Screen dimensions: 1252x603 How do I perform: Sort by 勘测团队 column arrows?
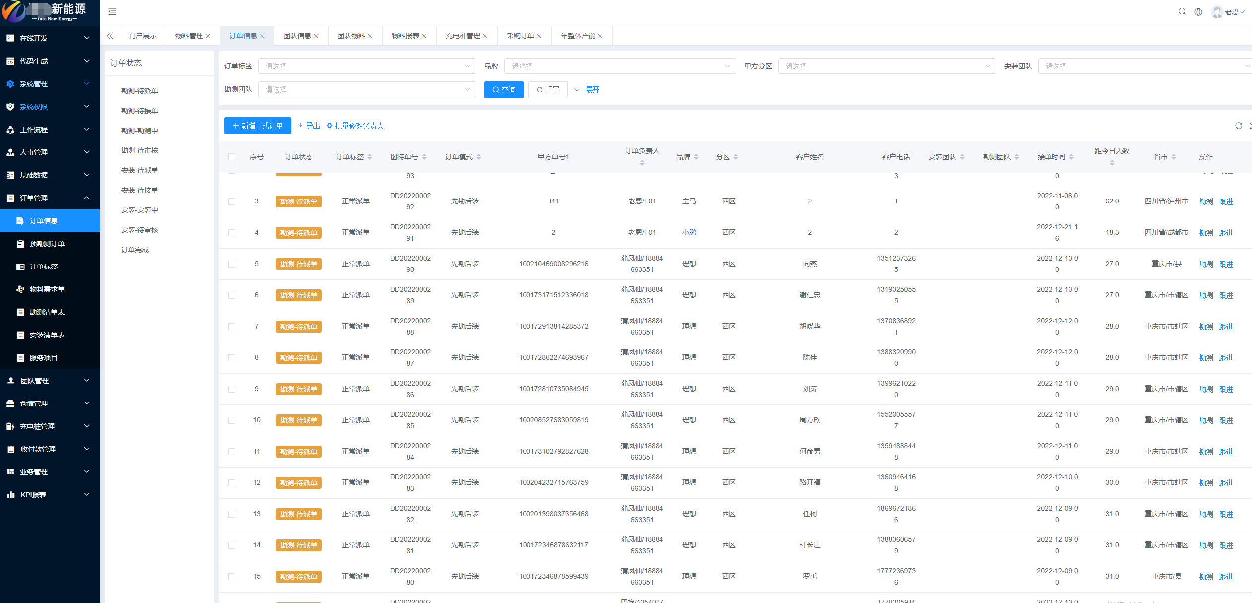[1017, 157]
